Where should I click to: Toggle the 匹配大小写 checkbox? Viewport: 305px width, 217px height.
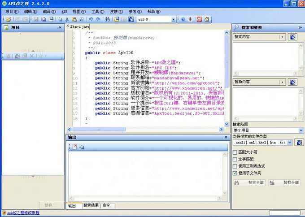point(235,152)
